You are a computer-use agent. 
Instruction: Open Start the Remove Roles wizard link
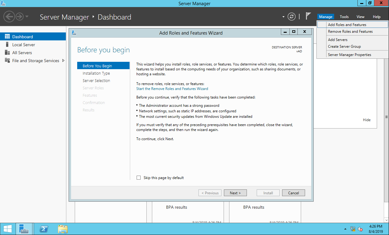coord(172,89)
